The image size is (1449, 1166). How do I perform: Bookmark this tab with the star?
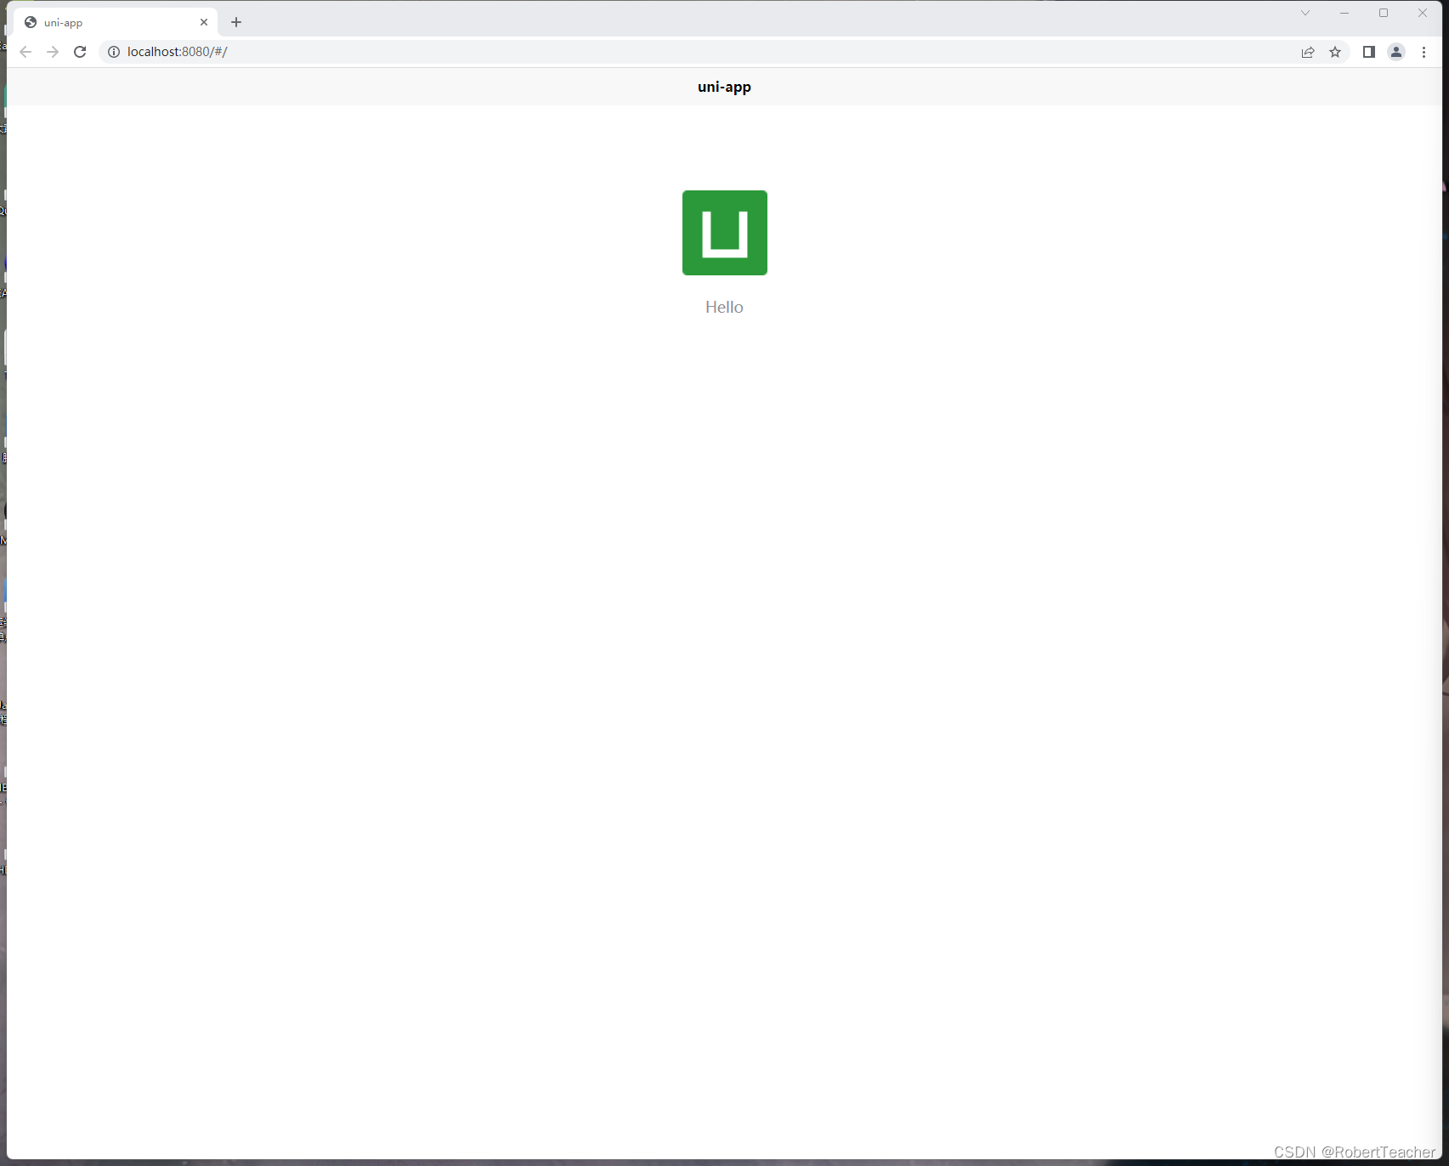[1335, 52]
